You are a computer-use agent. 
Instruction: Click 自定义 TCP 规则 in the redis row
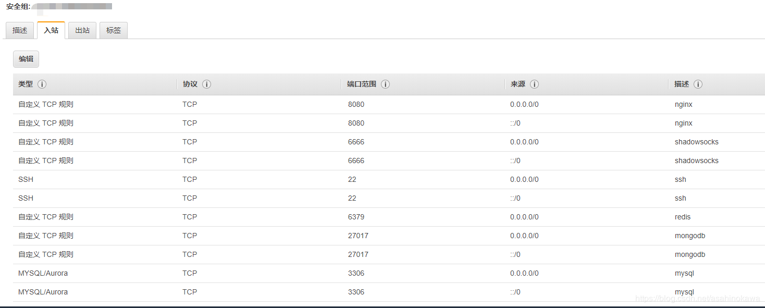(x=46, y=217)
